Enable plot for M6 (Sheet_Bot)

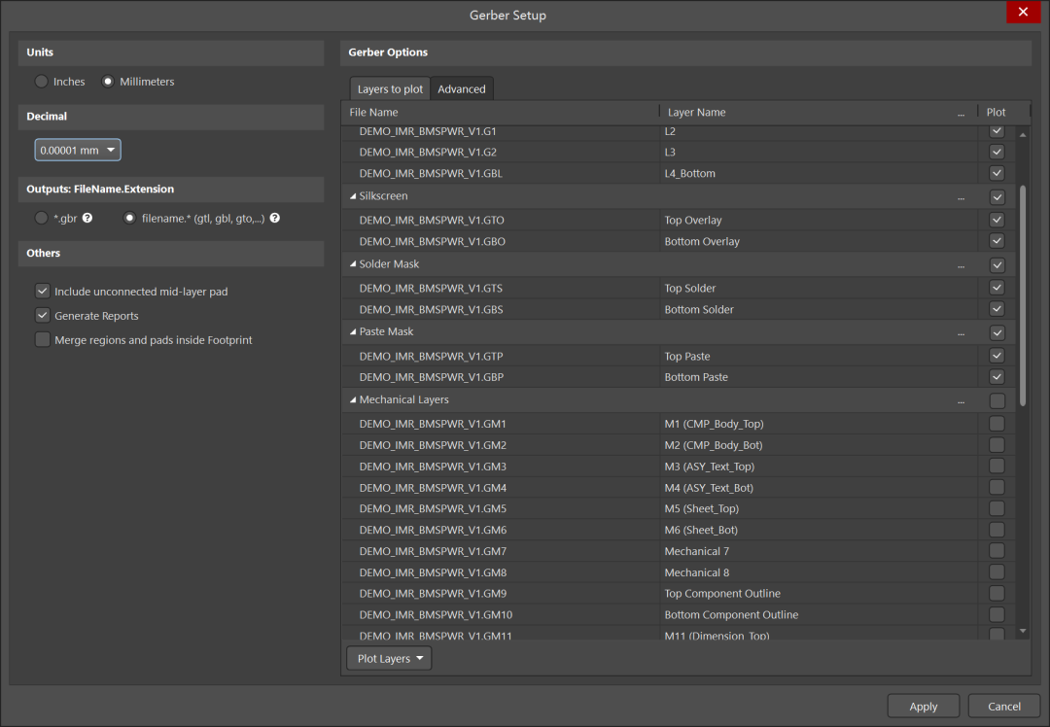click(x=997, y=530)
